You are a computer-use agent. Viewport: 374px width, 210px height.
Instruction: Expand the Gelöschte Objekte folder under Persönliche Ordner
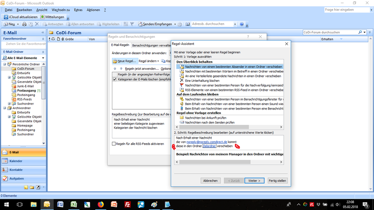pos(9,78)
